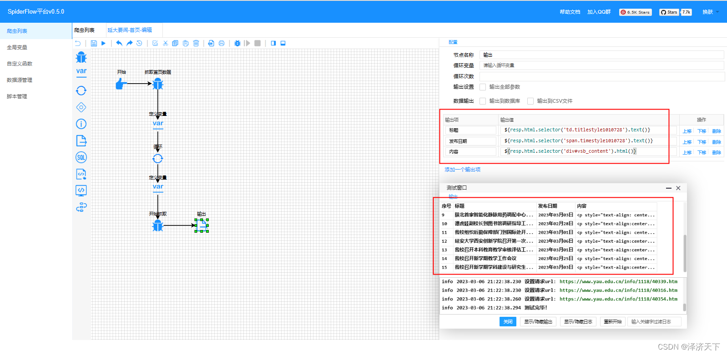
Task: Enable 输出到CSV文件 checkbox
Action: click(x=530, y=101)
